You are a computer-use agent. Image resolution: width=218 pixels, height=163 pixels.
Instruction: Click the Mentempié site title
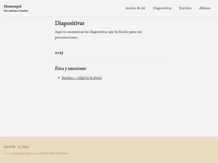(13, 6)
